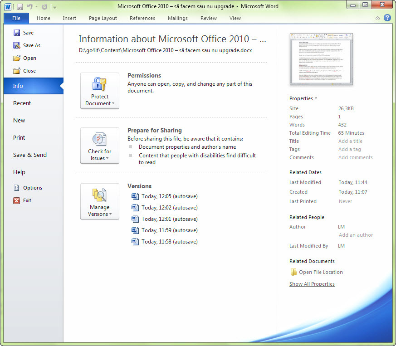Expand the Properties dropdown
The height and width of the screenshot is (346, 396).
tap(303, 98)
